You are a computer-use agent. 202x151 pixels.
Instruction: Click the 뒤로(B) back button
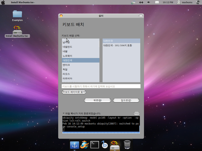pyautogui.click(x=97, y=100)
